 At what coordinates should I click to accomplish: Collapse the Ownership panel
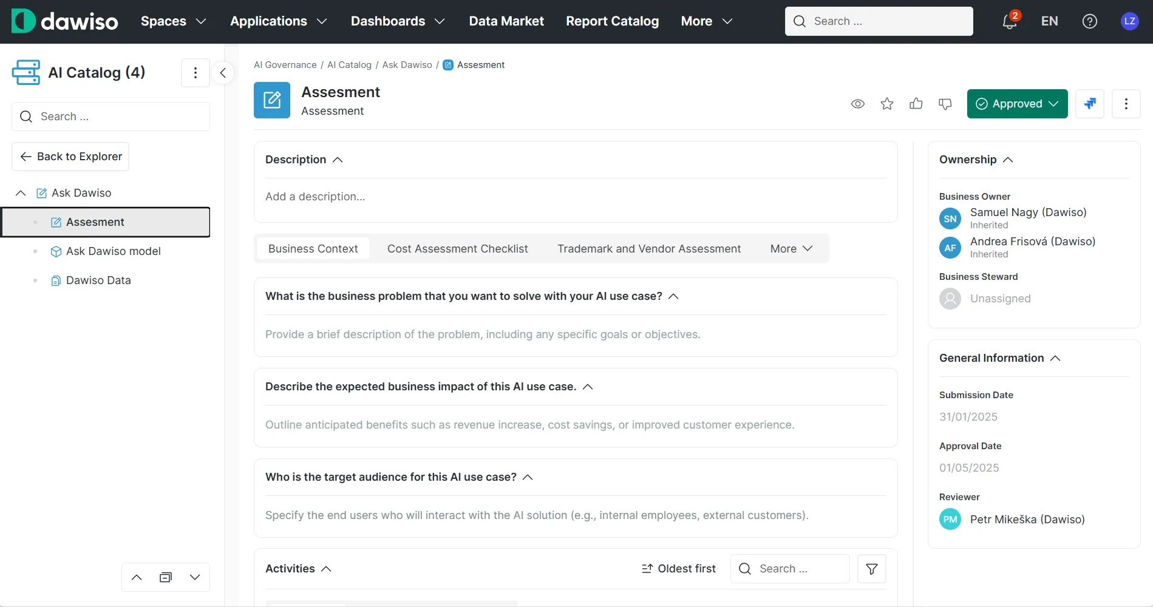tap(1008, 160)
